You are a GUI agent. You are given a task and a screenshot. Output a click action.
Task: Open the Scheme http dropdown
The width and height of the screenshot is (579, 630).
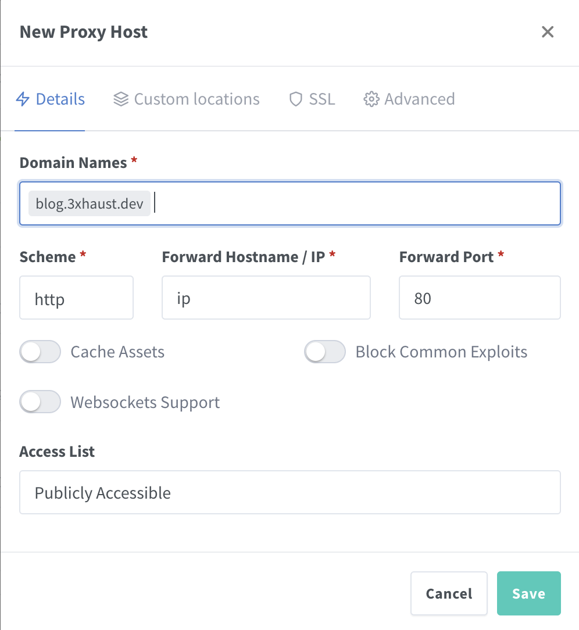tap(76, 298)
